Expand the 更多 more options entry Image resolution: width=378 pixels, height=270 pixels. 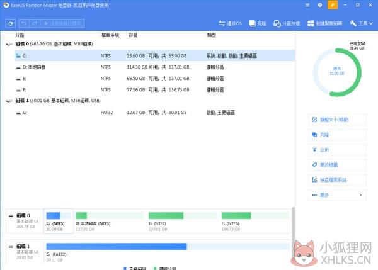pyautogui.click(x=337, y=195)
